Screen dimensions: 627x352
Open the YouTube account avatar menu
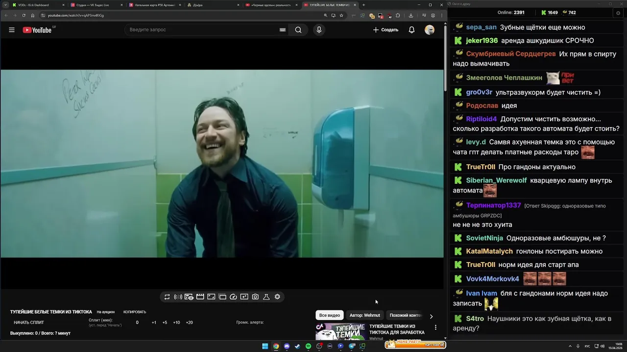pyautogui.click(x=430, y=30)
